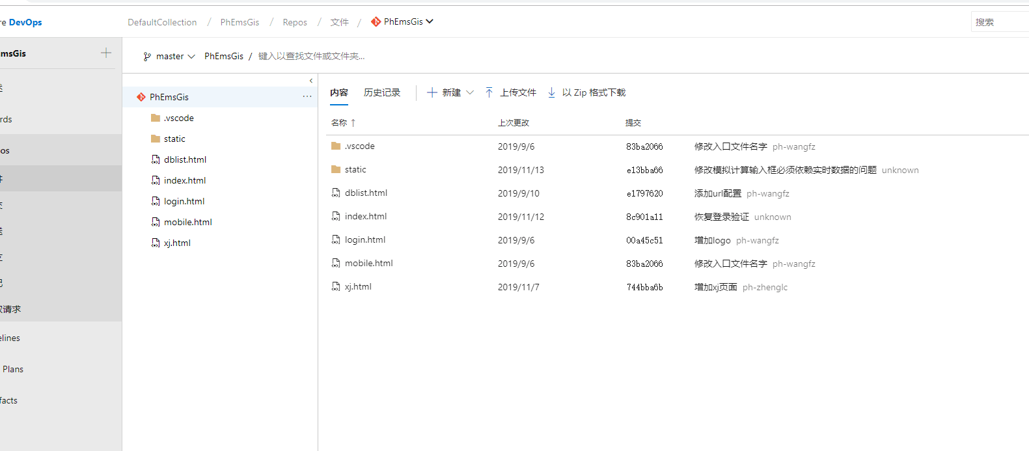This screenshot has width=1029, height=451.
Task: Click the Repos breadcrumb link
Action: tap(295, 22)
